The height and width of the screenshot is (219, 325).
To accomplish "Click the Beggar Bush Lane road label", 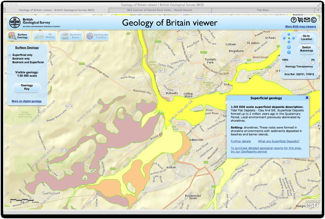I will [56, 116].
